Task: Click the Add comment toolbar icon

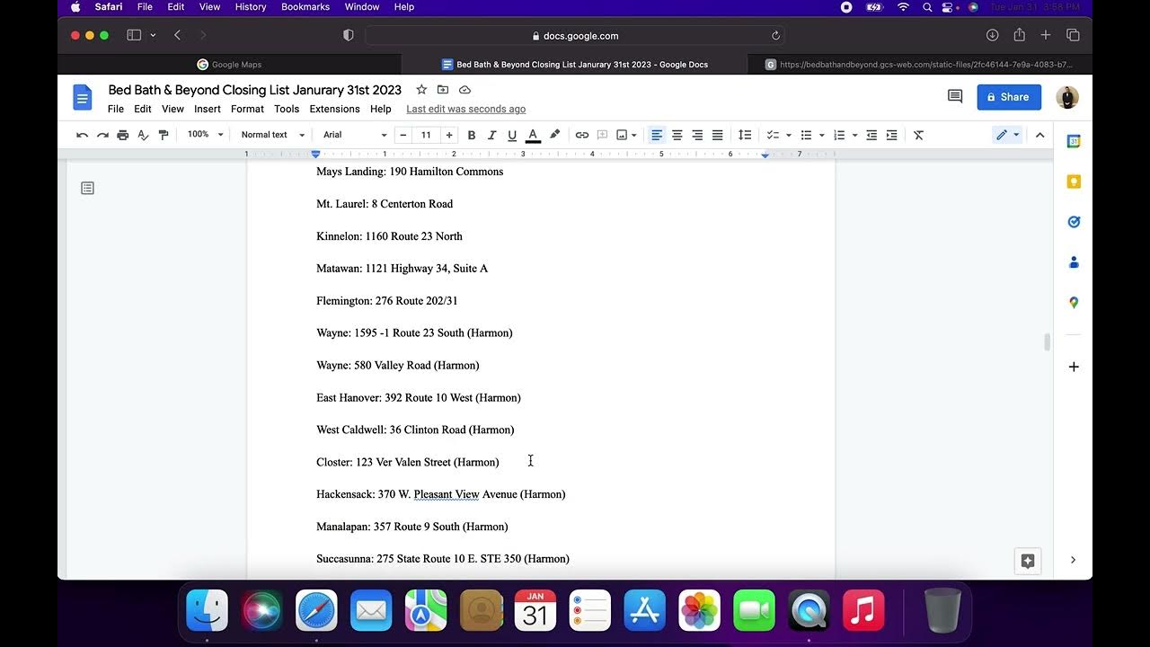Action: [x=602, y=135]
